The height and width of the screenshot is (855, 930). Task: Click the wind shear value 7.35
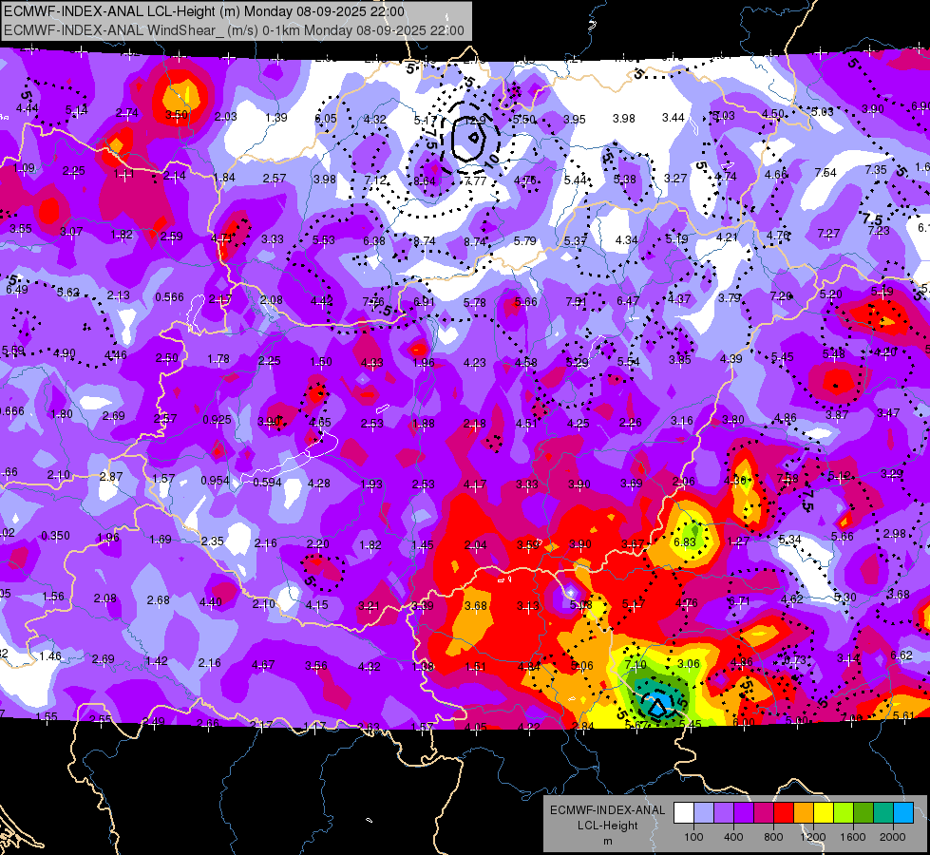pyautogui.click(x=876, y=170)
